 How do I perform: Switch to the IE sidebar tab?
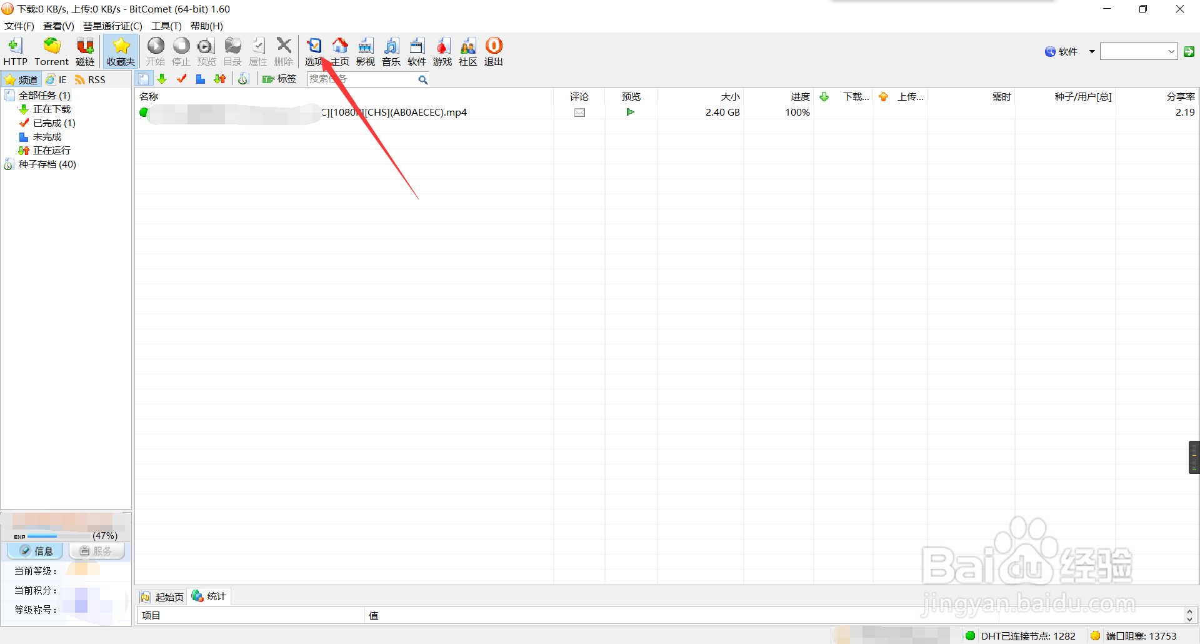(56, 79)
